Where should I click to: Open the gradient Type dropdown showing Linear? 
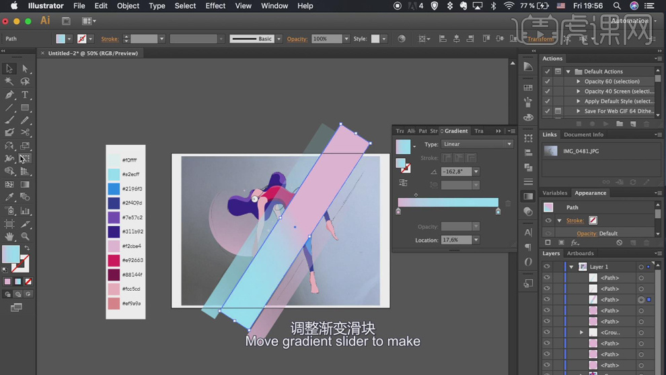point(477,144)
